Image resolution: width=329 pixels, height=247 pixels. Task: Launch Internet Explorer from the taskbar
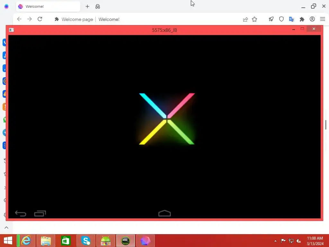point(26,241)
